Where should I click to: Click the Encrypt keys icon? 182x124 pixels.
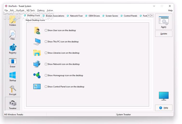tap(12, 90)
